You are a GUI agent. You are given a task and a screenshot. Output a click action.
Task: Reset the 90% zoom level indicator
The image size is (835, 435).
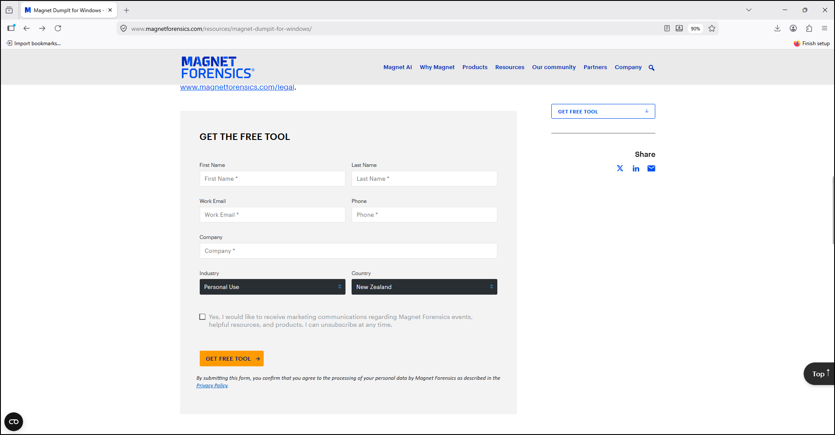[695, 29]
